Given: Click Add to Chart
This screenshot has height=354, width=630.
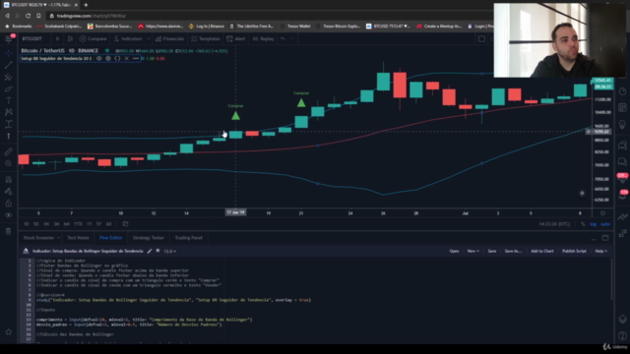Looking at the screenshot, I should pos(542,251).
